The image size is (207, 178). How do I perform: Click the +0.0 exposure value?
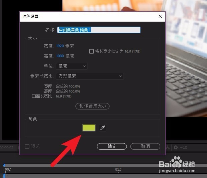[x=183, y=147]
